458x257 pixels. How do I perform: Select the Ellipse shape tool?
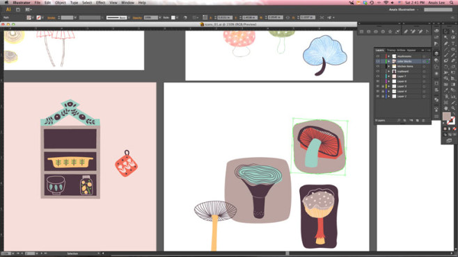click(453, 49)
